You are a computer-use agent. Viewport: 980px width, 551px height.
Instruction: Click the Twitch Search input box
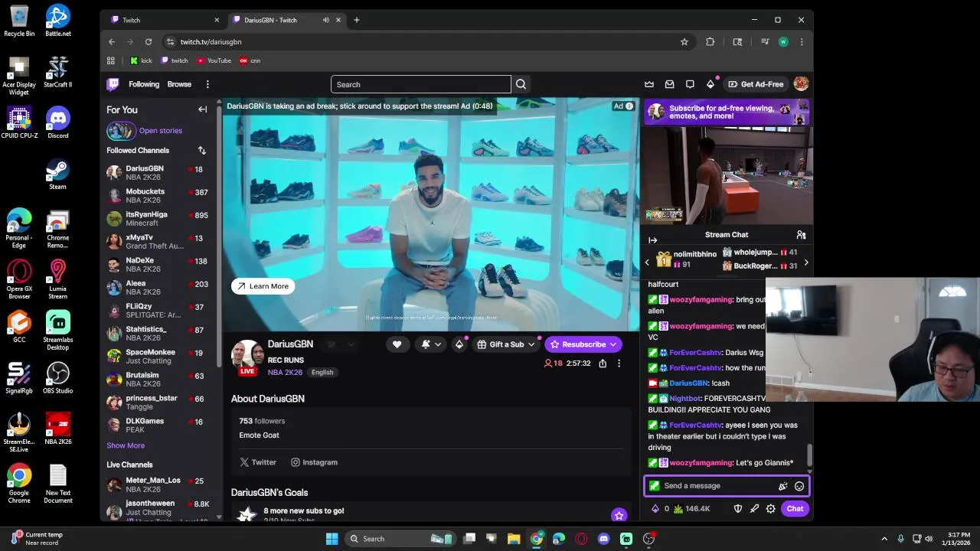[421, 84]
